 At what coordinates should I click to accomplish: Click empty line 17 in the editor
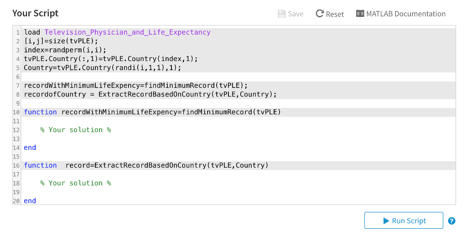click(238, 174)
